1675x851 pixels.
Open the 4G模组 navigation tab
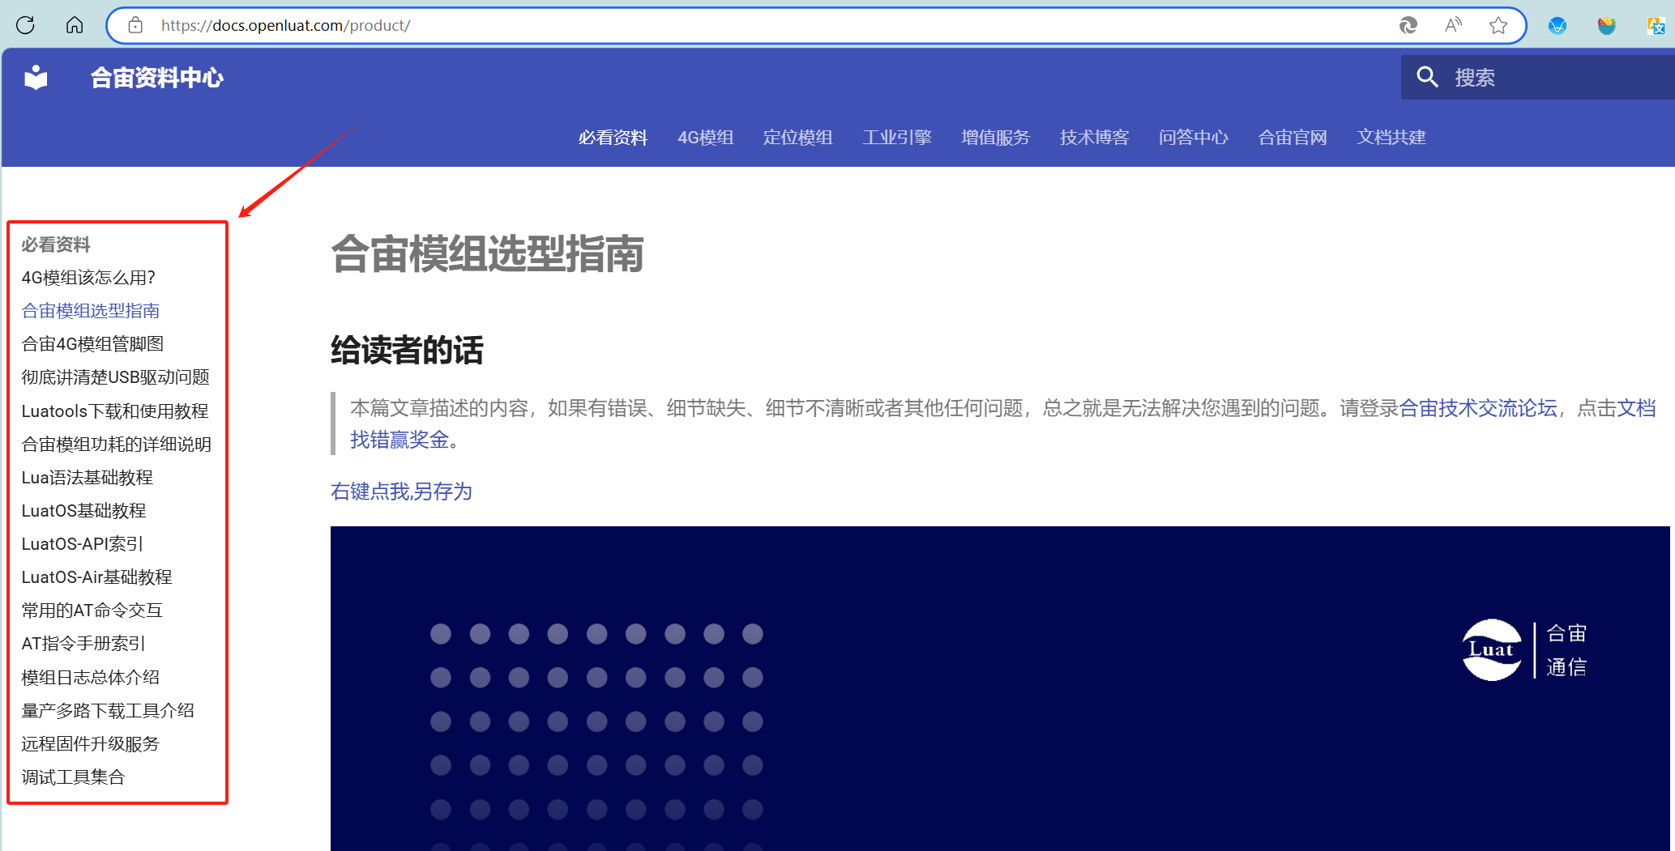706,138
